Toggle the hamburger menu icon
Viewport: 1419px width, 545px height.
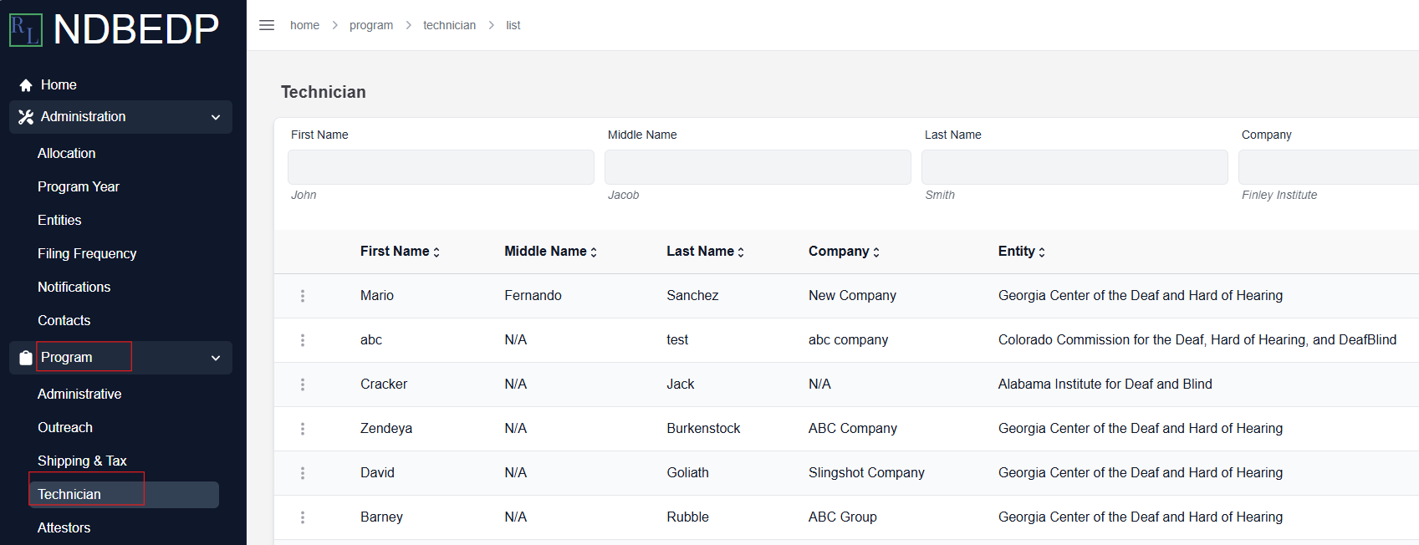pyautogui.click(x=267, y=25)
